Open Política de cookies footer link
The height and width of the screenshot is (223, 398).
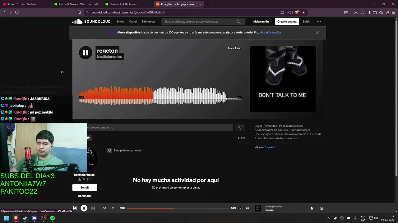(291, 126)
